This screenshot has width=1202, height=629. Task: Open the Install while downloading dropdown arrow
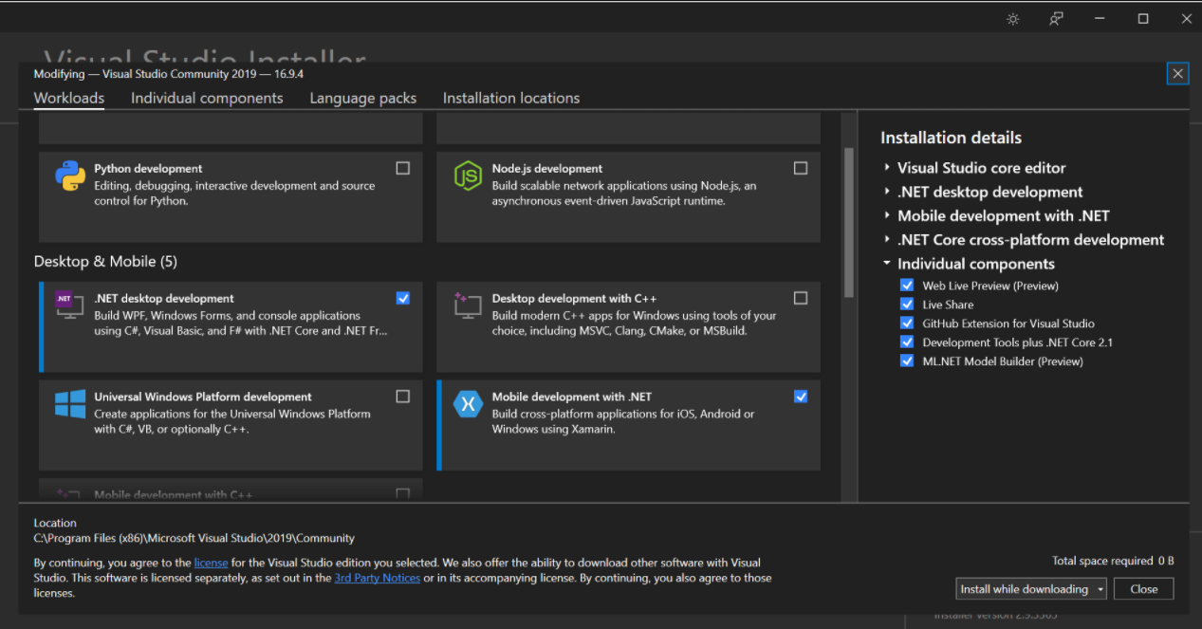pos(1100,589)
